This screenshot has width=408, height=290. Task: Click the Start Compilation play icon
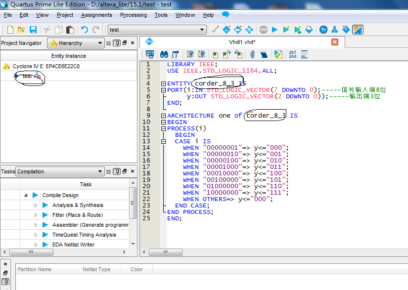tap(275, 30)
